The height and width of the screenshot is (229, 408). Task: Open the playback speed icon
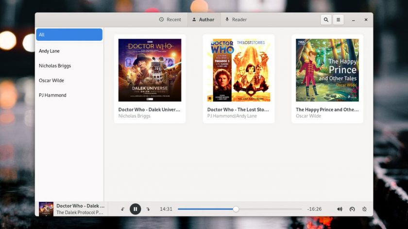[x=352, y=209]
